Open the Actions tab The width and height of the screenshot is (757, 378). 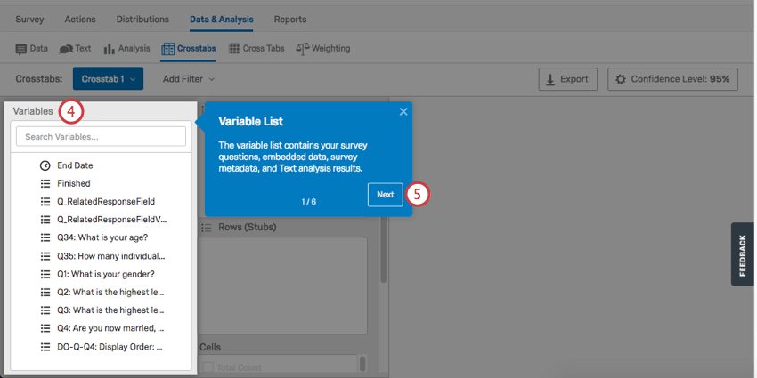coord(80,20)
